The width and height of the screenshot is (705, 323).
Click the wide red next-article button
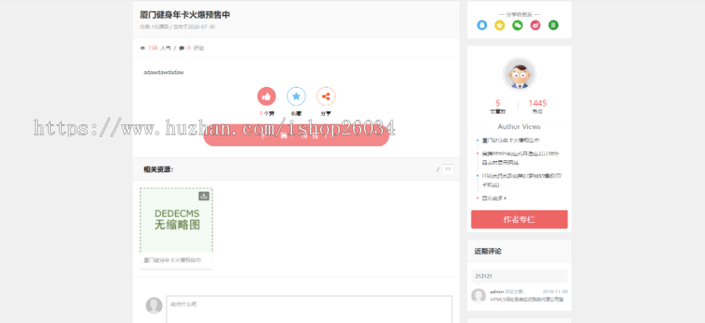(296, 137)
